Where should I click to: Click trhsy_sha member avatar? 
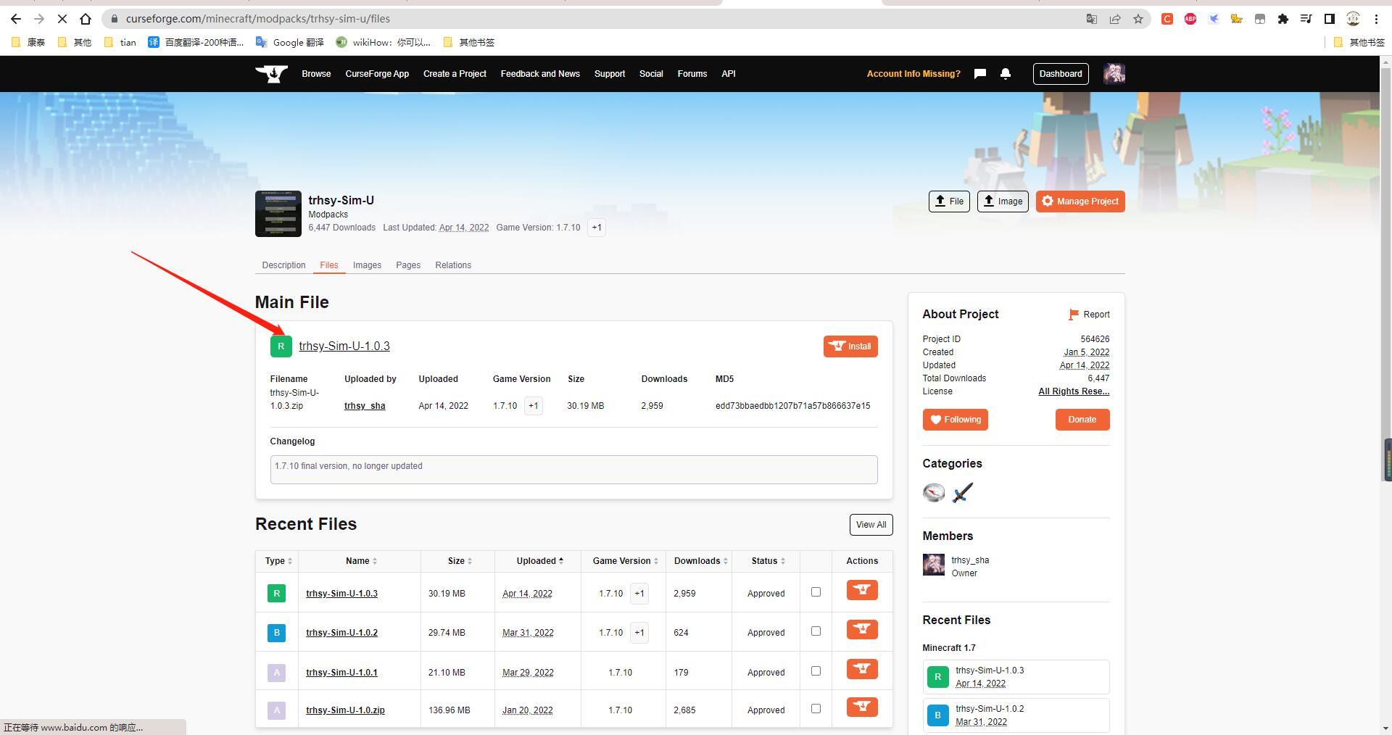pyautogui.click(x=934, y=565)
